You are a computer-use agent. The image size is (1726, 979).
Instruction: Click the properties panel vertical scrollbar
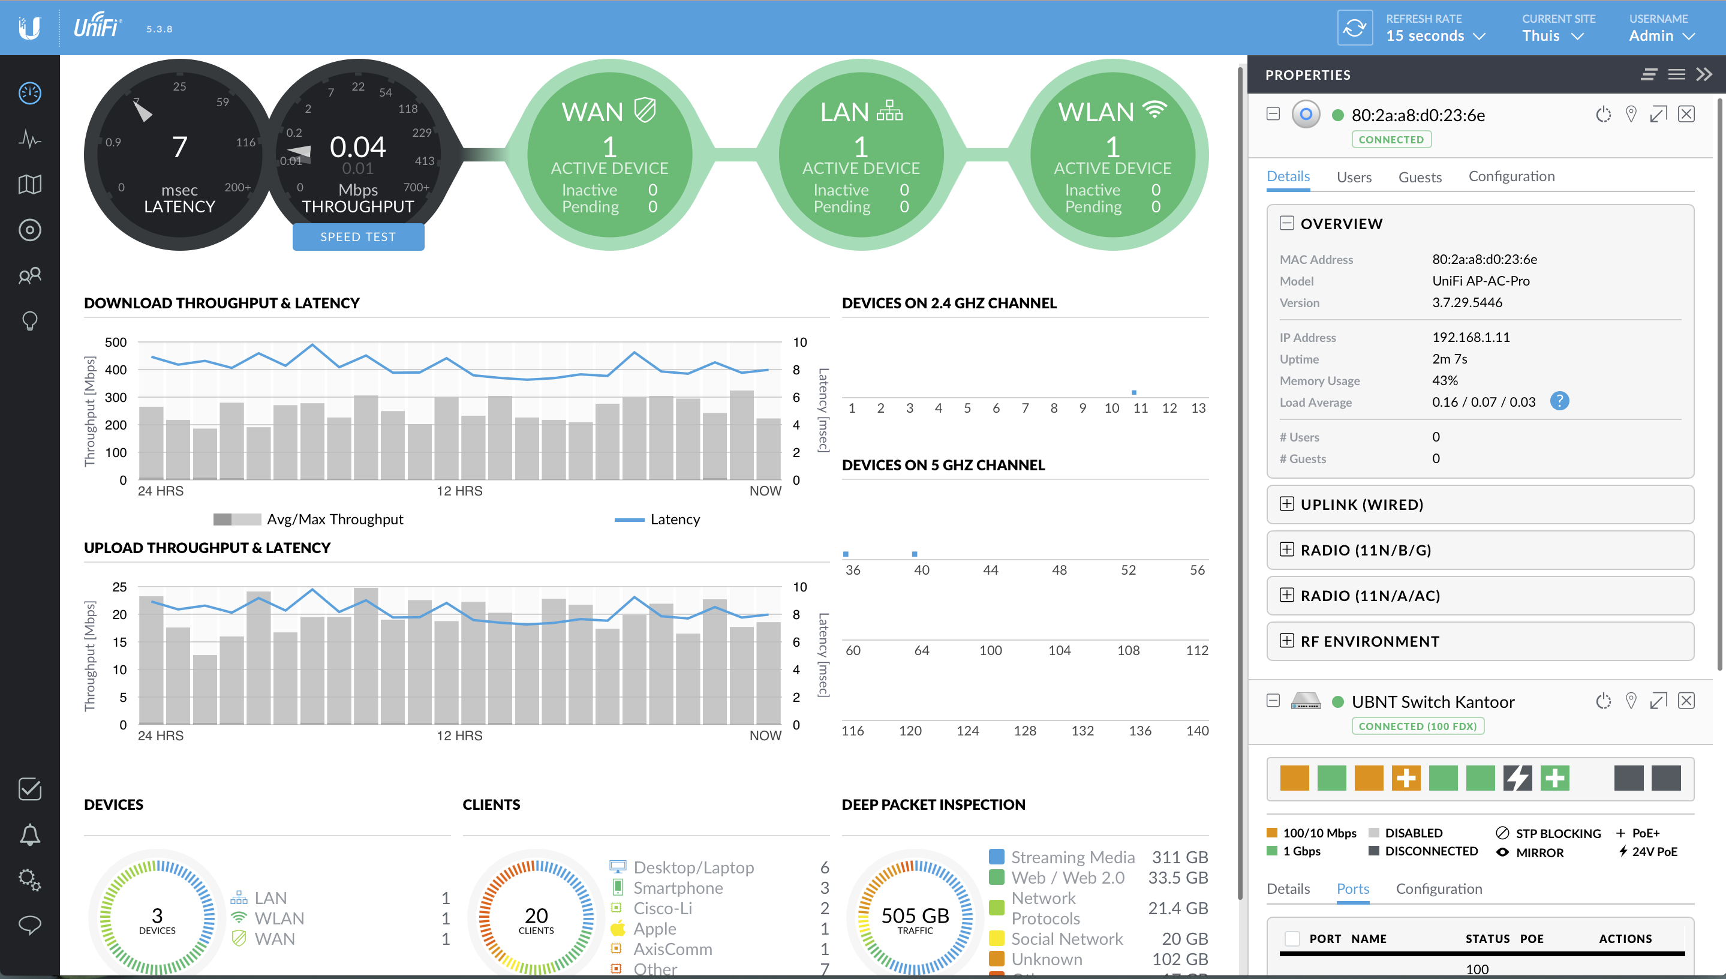[x=1719, y=384]
